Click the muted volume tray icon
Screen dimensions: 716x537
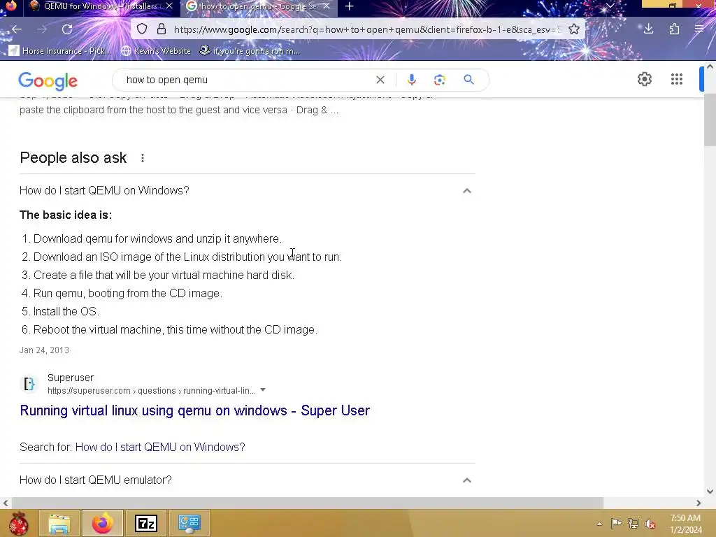click(x=650, y=524)
